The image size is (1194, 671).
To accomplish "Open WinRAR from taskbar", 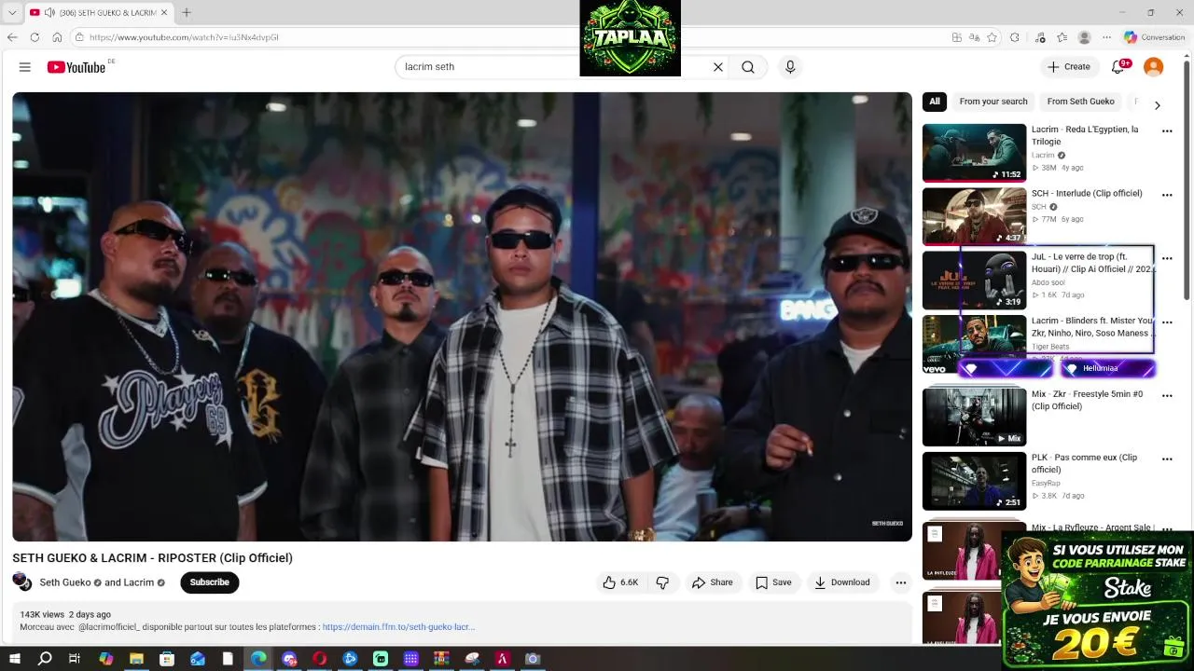I will click(441, 659).
